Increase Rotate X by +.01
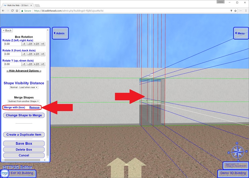This screenshot has width=249, height=178. click(x=36, y=54)
